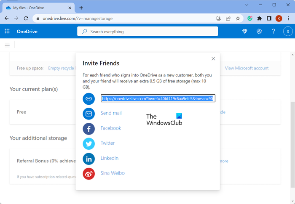The height and width of the screenshot is (204, 295).
Task: Click the install app icon in address bar
Action: 218,19
